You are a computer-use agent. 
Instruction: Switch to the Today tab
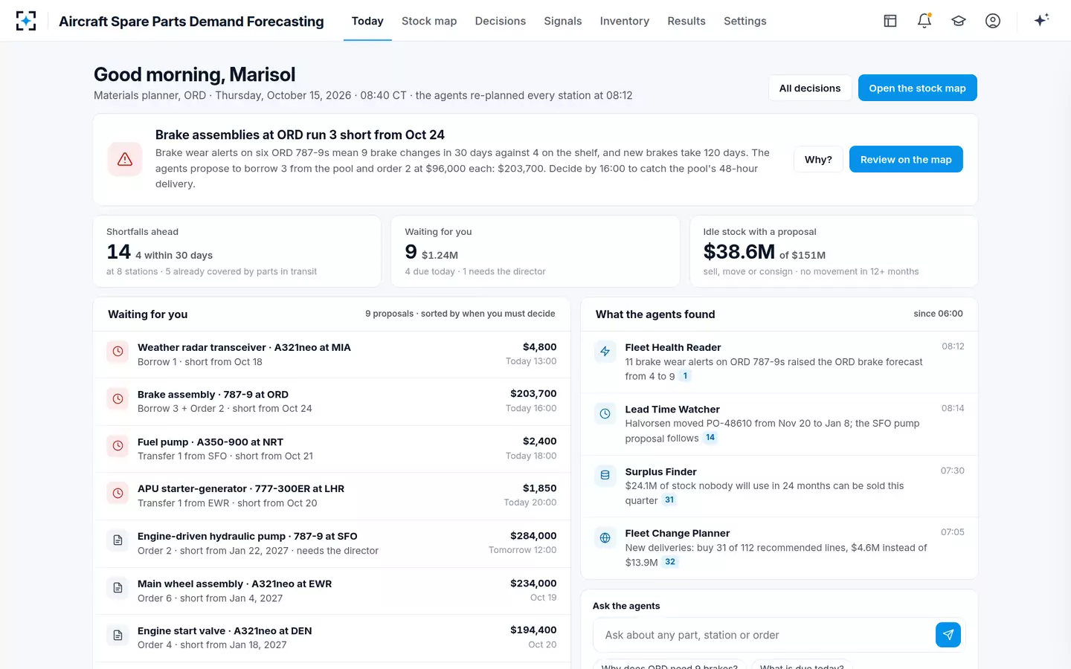point(367,21)
